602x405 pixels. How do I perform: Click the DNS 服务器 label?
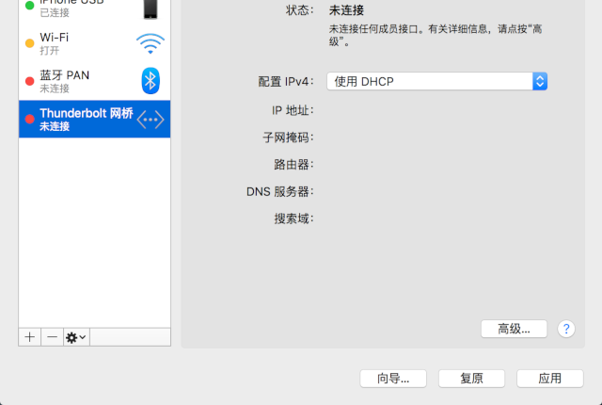280,192
